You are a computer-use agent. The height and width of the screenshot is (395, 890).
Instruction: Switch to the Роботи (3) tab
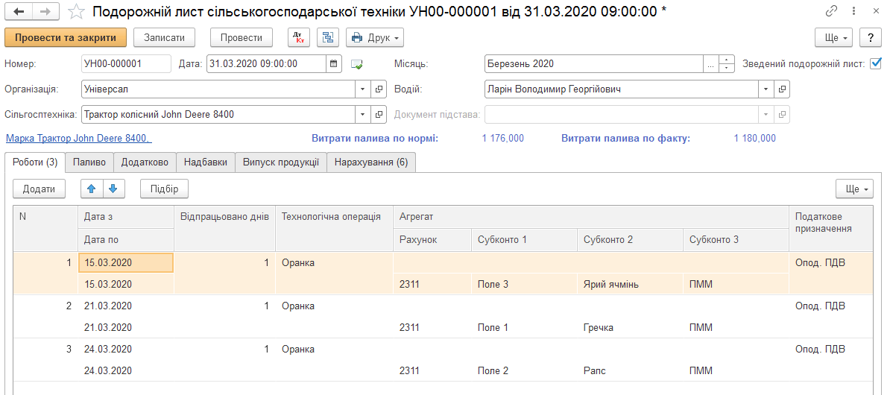coord(35,162)
